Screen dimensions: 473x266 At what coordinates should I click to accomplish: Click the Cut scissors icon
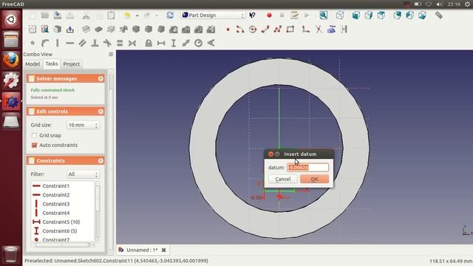click(86, 16)
